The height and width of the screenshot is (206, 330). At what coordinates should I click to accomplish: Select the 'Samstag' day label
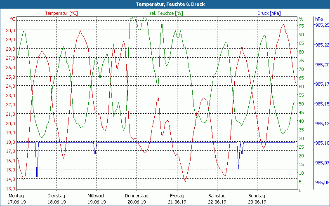click(217, 196)
